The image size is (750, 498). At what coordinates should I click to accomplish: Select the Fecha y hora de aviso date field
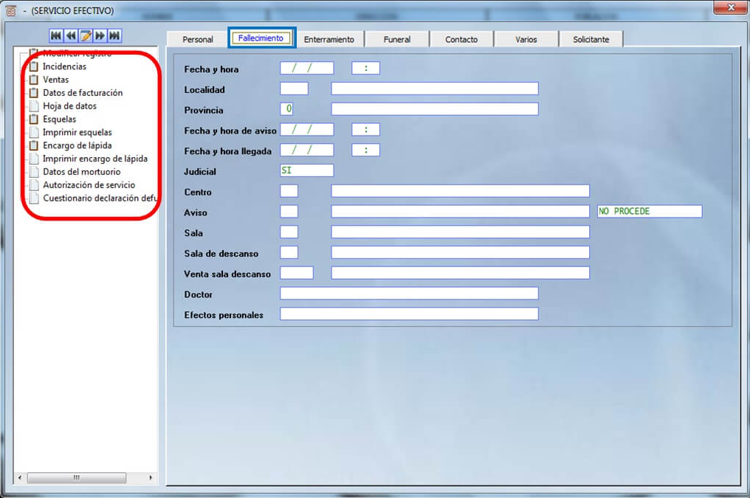click(x=306, y=130)
